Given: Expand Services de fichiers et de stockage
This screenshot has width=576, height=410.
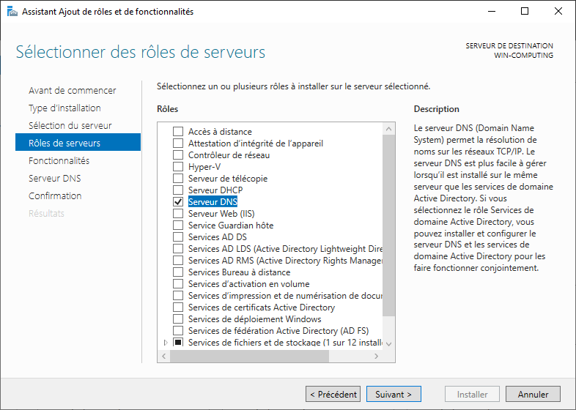Looking at the screenshot, I should (x=165, y=343).
